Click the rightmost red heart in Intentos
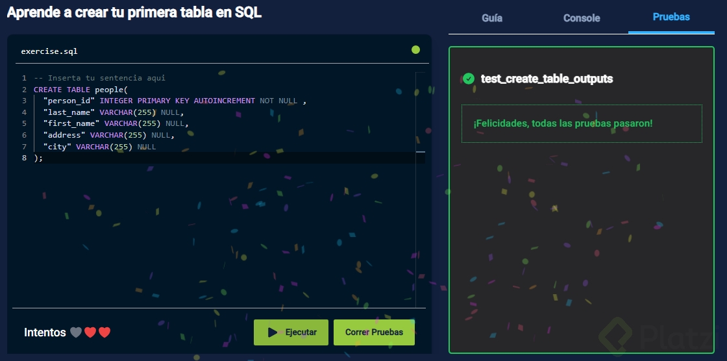The height and width of the screenshot is (361, 727). pos(105,332)
